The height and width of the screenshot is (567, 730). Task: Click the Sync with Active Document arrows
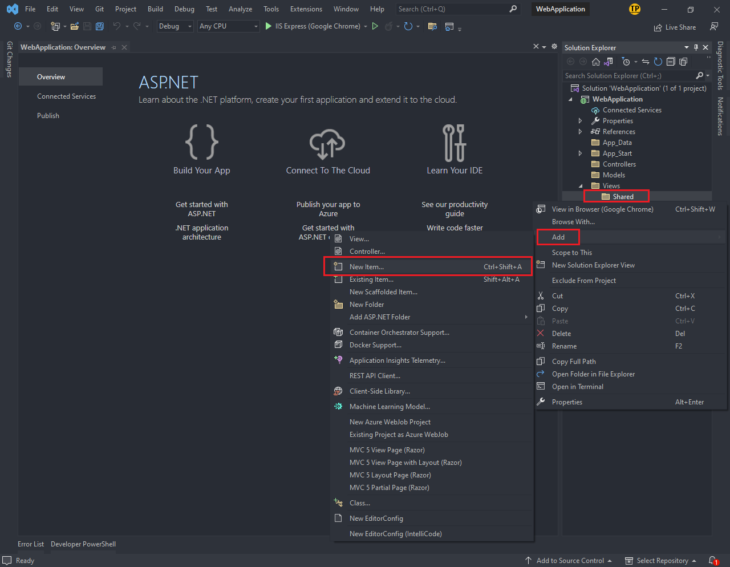point(646,62)
